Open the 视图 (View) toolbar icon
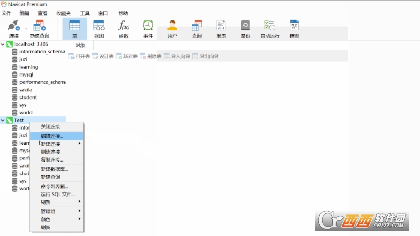Screen dimensions: 420x236 tap(99, 26)
